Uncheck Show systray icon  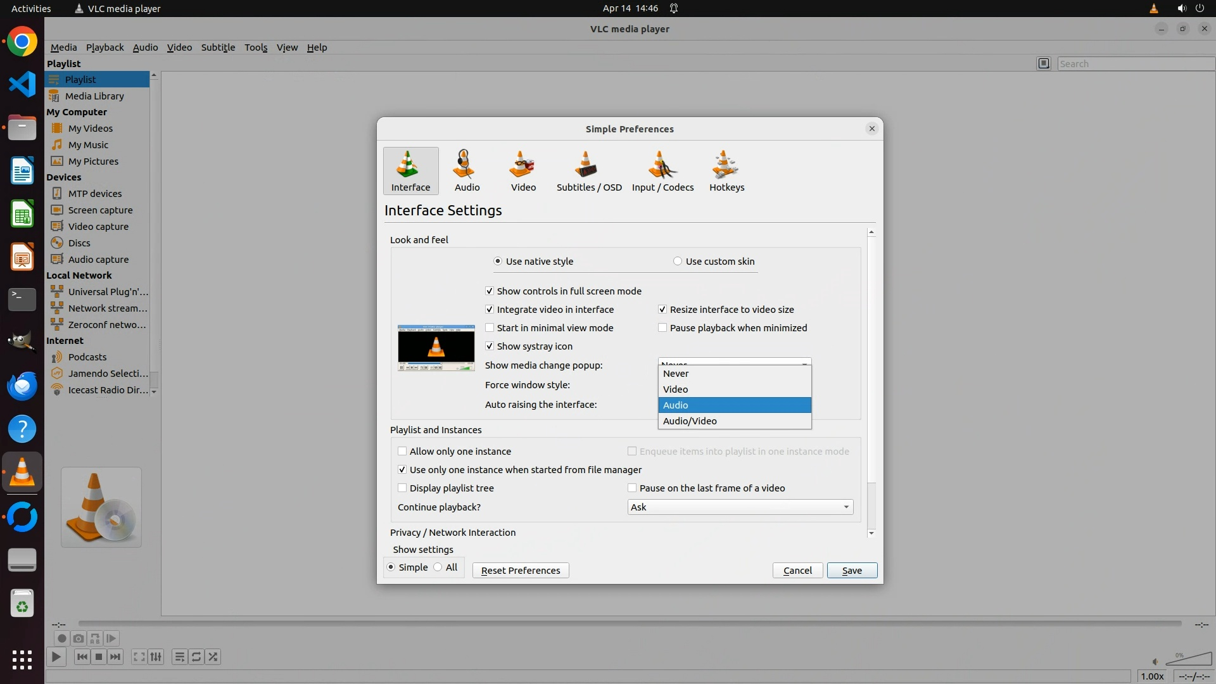click(490, 346)
